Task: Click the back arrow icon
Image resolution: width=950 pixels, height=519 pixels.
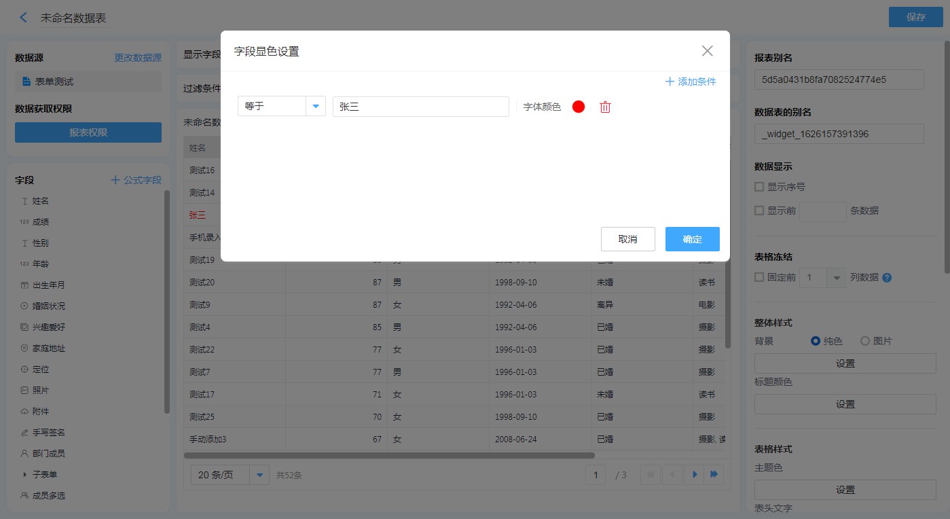Action: pos(24,18)
